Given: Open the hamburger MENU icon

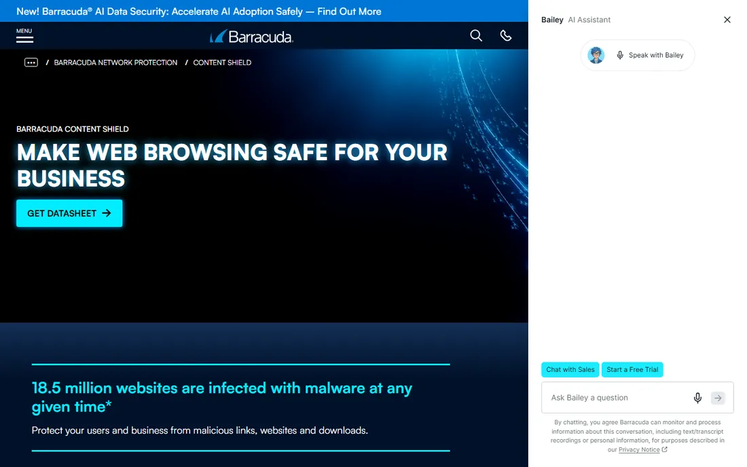Looking at the screenshot, I should tap(24, 35).
